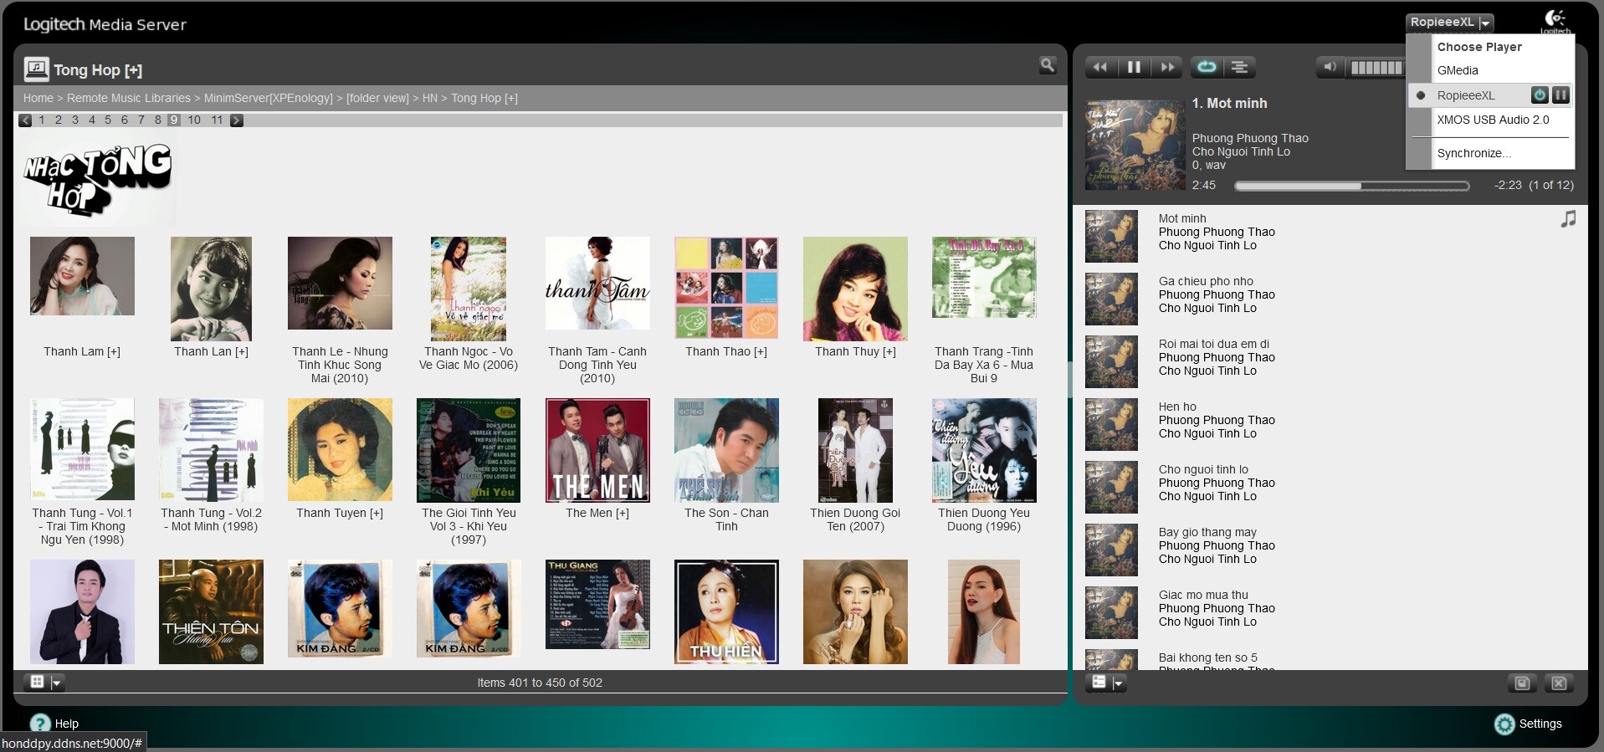Click the Tong Hop music library icon

pos(36,69)
